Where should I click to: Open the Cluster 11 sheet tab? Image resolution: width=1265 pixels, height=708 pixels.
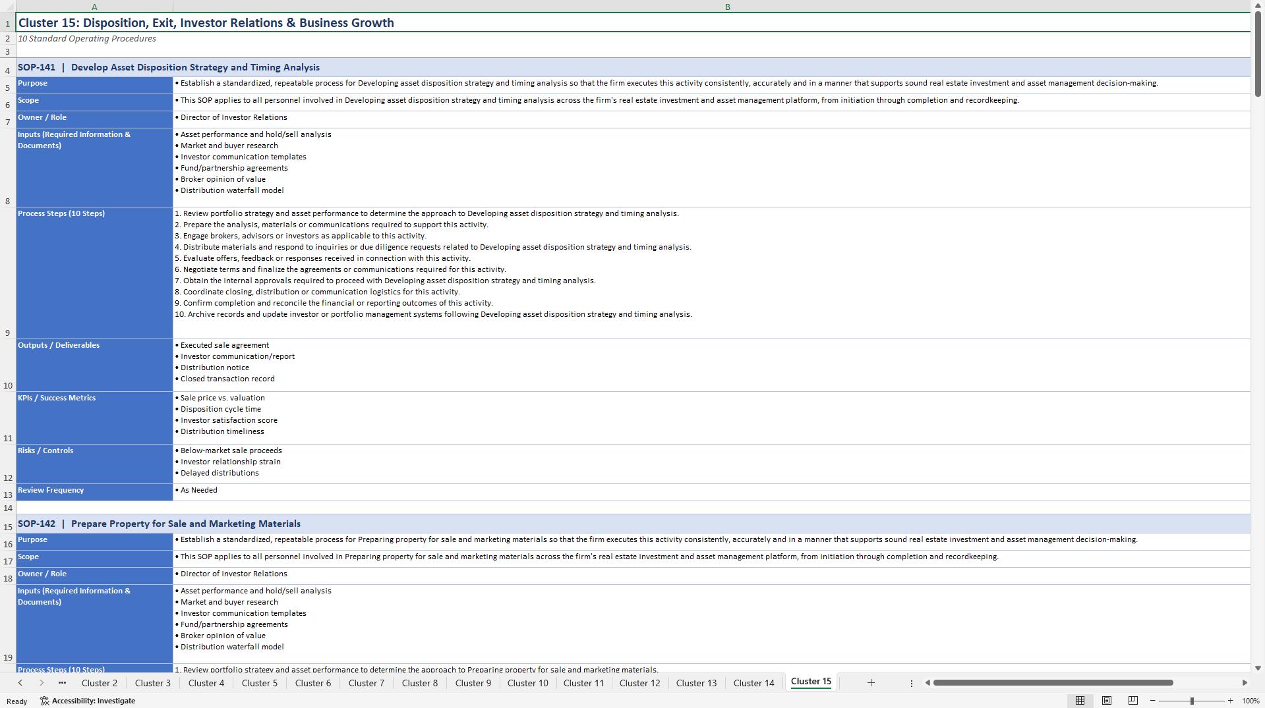[x=584, y=683]
